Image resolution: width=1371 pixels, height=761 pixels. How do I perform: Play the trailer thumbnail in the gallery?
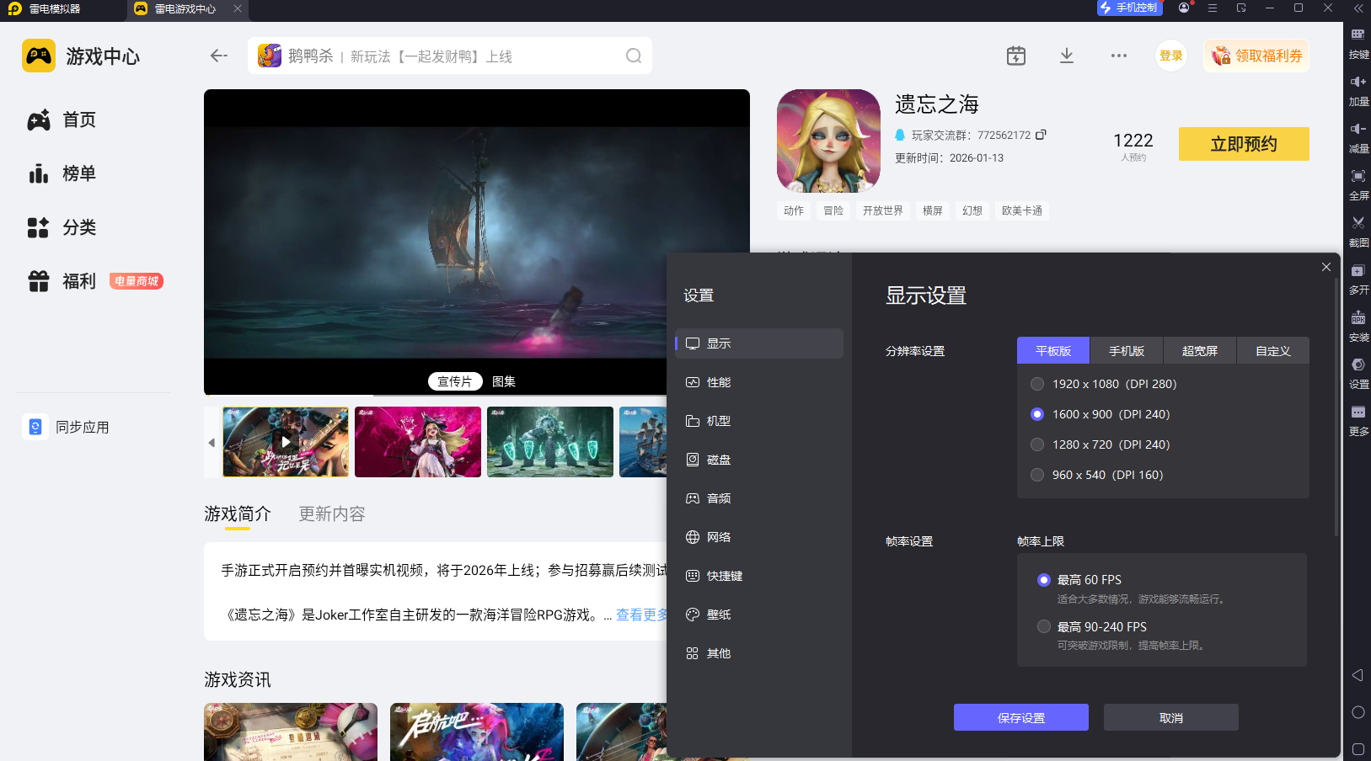pyautogui.click(x=285, y=442)
